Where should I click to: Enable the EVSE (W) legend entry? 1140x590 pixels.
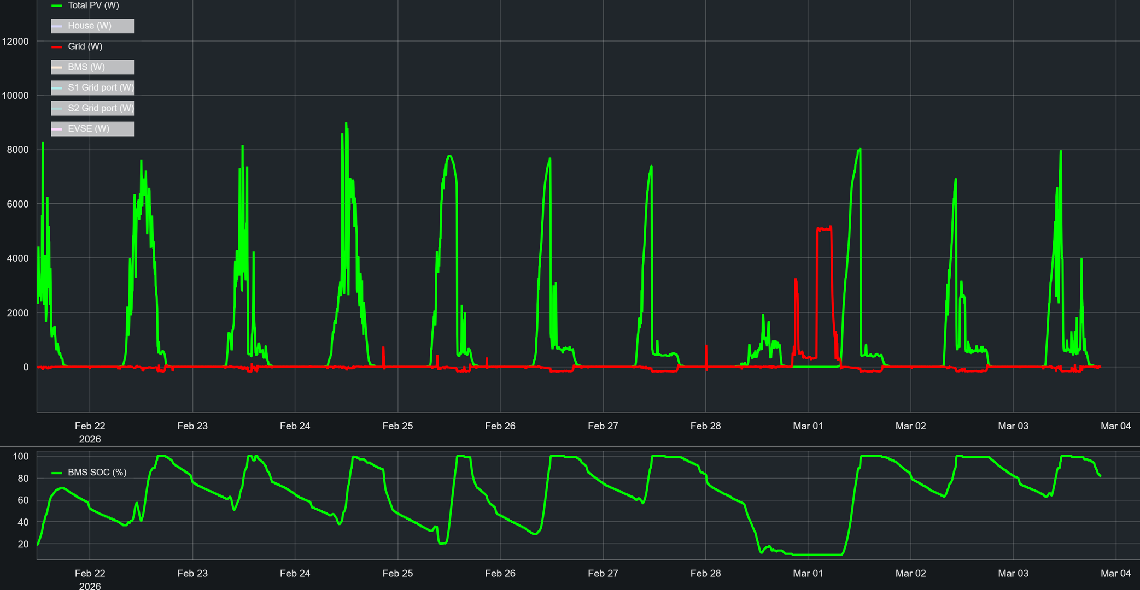pyautogui.click(x=89, y=129)
